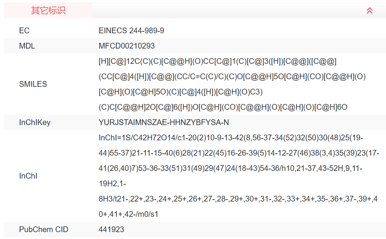Click the EINECS 244-989-9 value
386x239 pixels.
(x=131, y=31)
